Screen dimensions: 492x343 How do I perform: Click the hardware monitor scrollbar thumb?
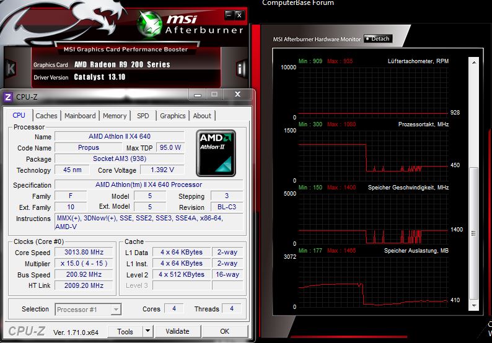pyautogui.click(x=474, y=233)
